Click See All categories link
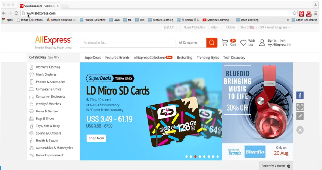This screenshot has height=170, width=322. pyautogui.click(x=53, y=57)
